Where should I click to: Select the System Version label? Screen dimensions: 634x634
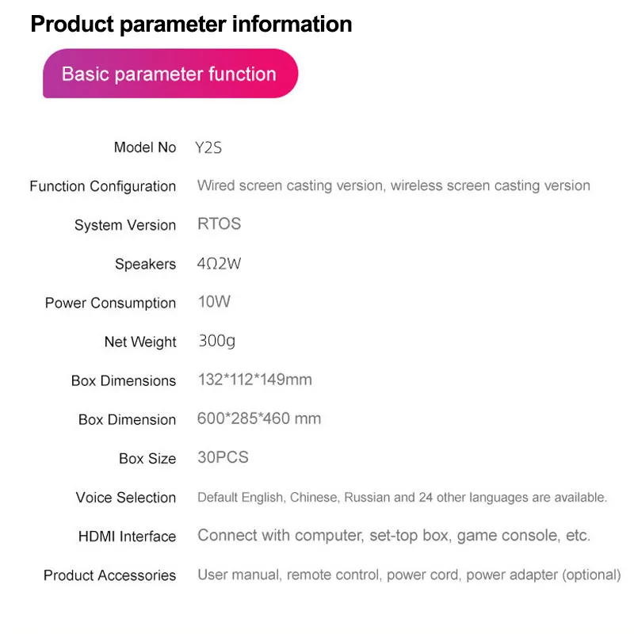point(125,225)
